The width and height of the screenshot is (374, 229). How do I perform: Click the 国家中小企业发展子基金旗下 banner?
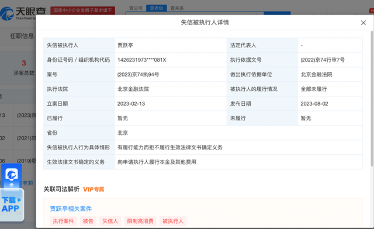82,11
